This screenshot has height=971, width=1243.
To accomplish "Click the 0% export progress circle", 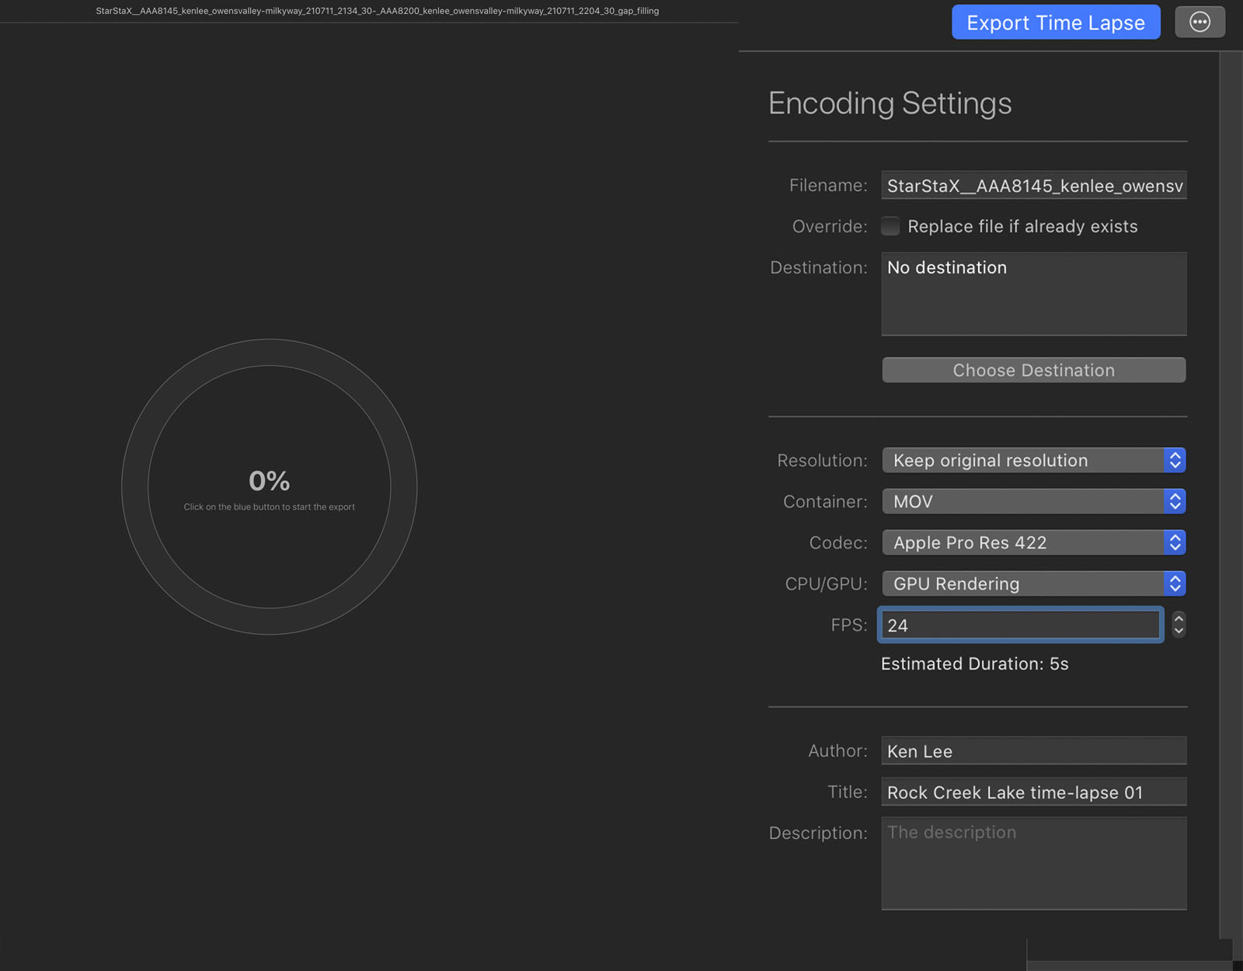I will 269,486.
